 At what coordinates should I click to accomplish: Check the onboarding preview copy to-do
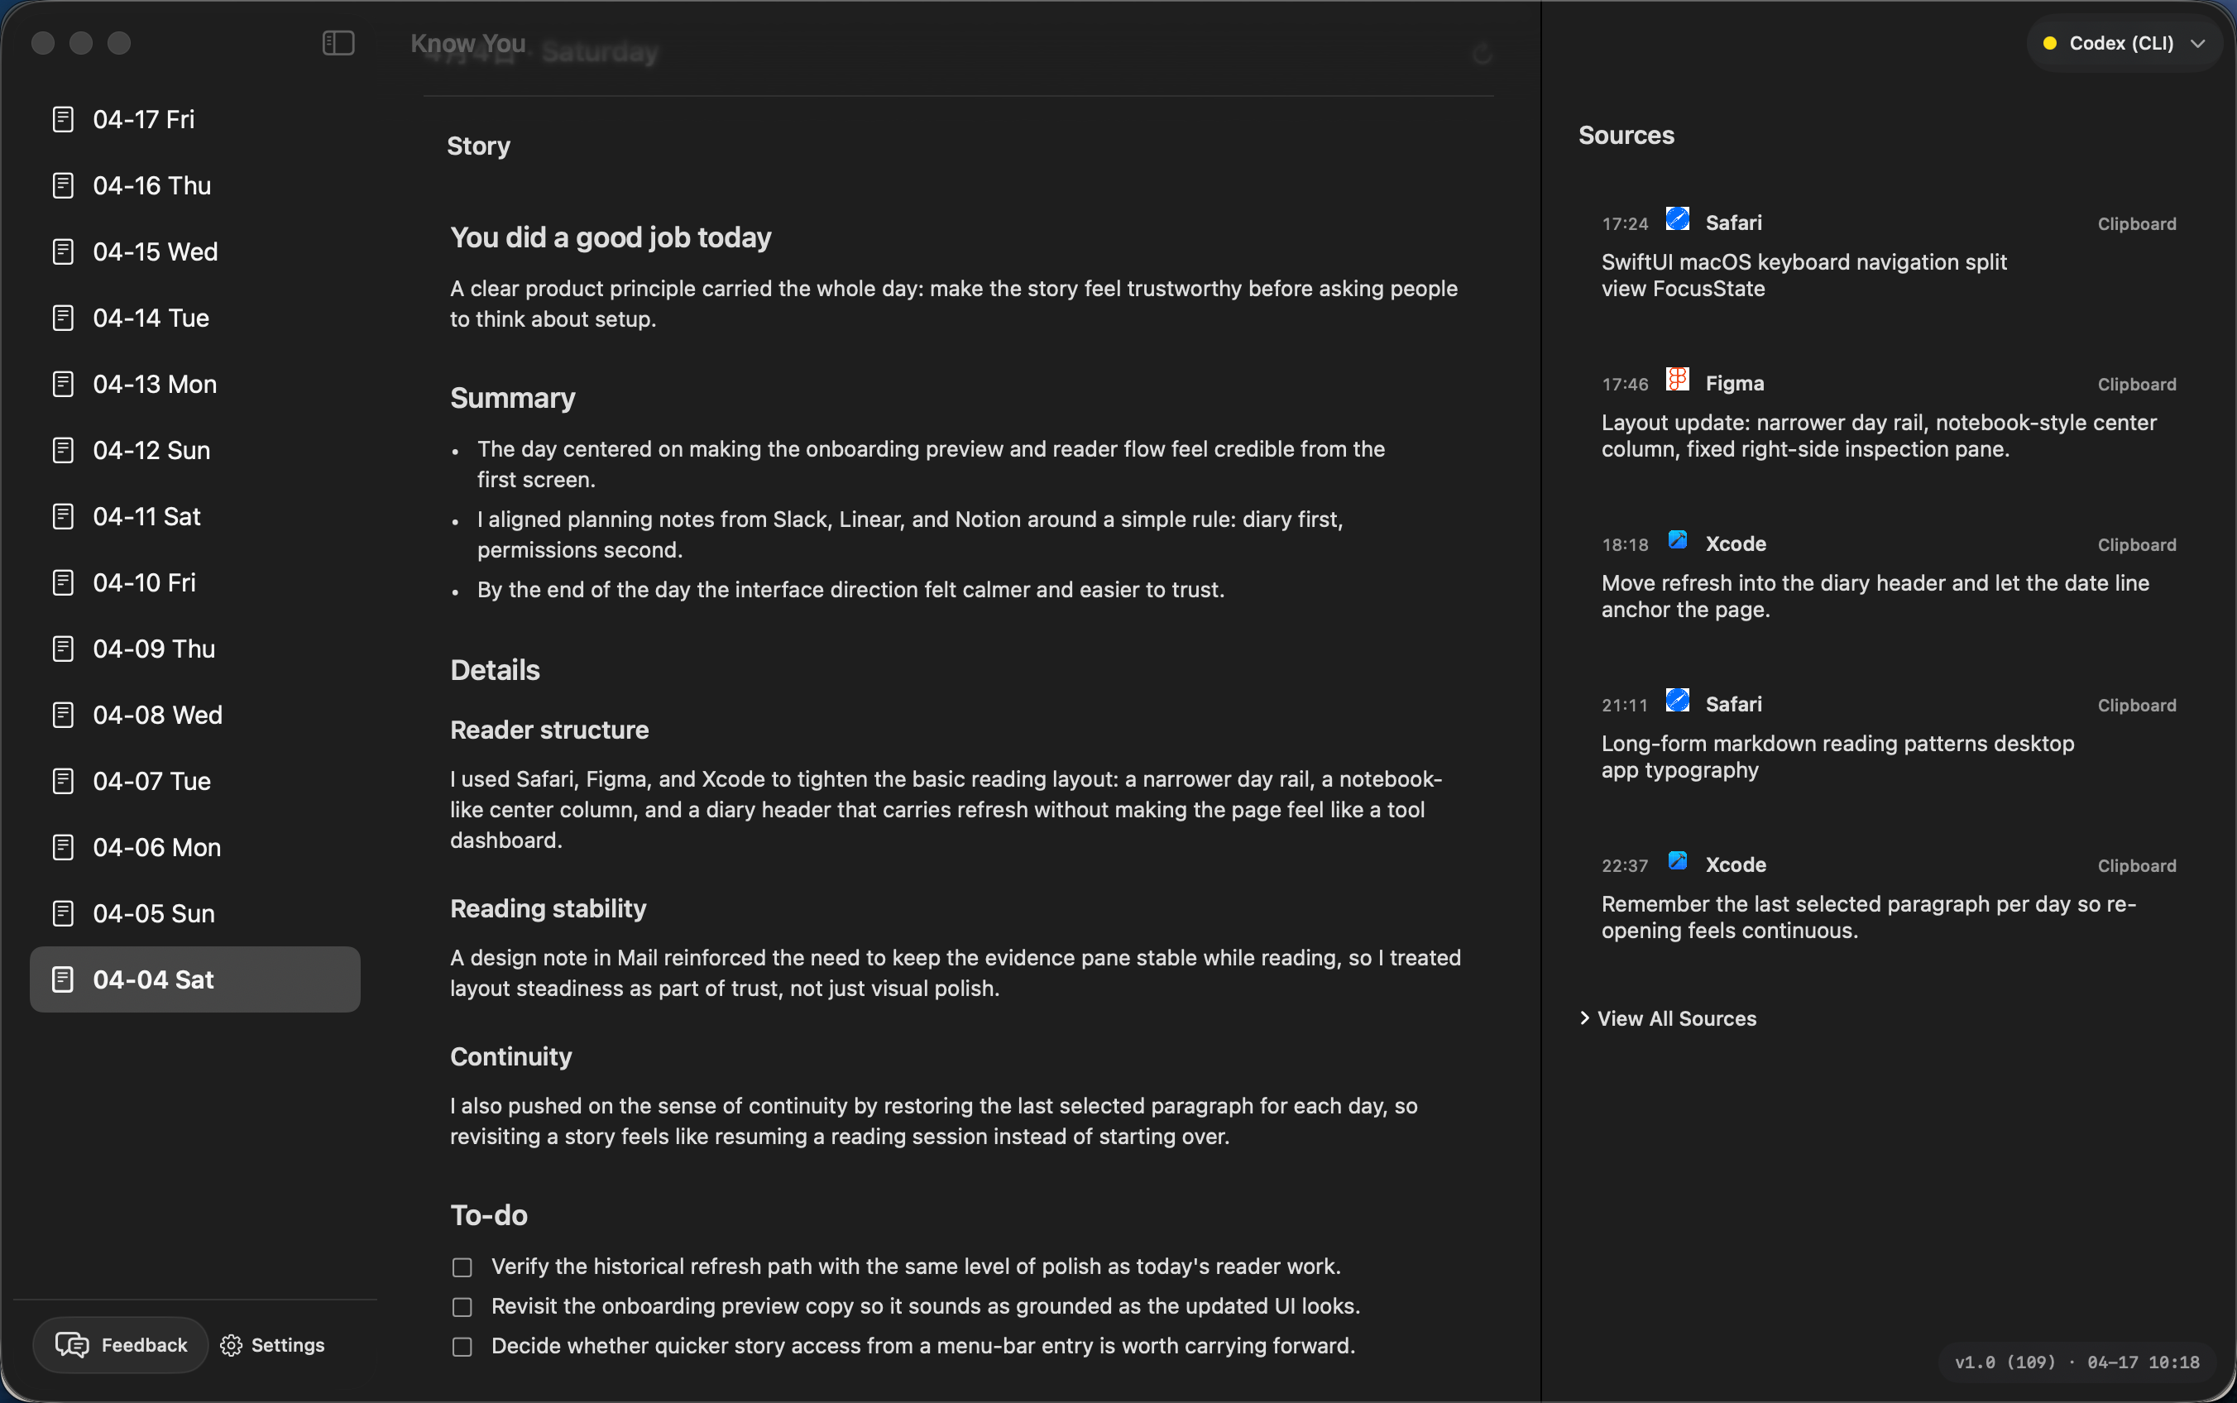click(x=461, y=1306)
